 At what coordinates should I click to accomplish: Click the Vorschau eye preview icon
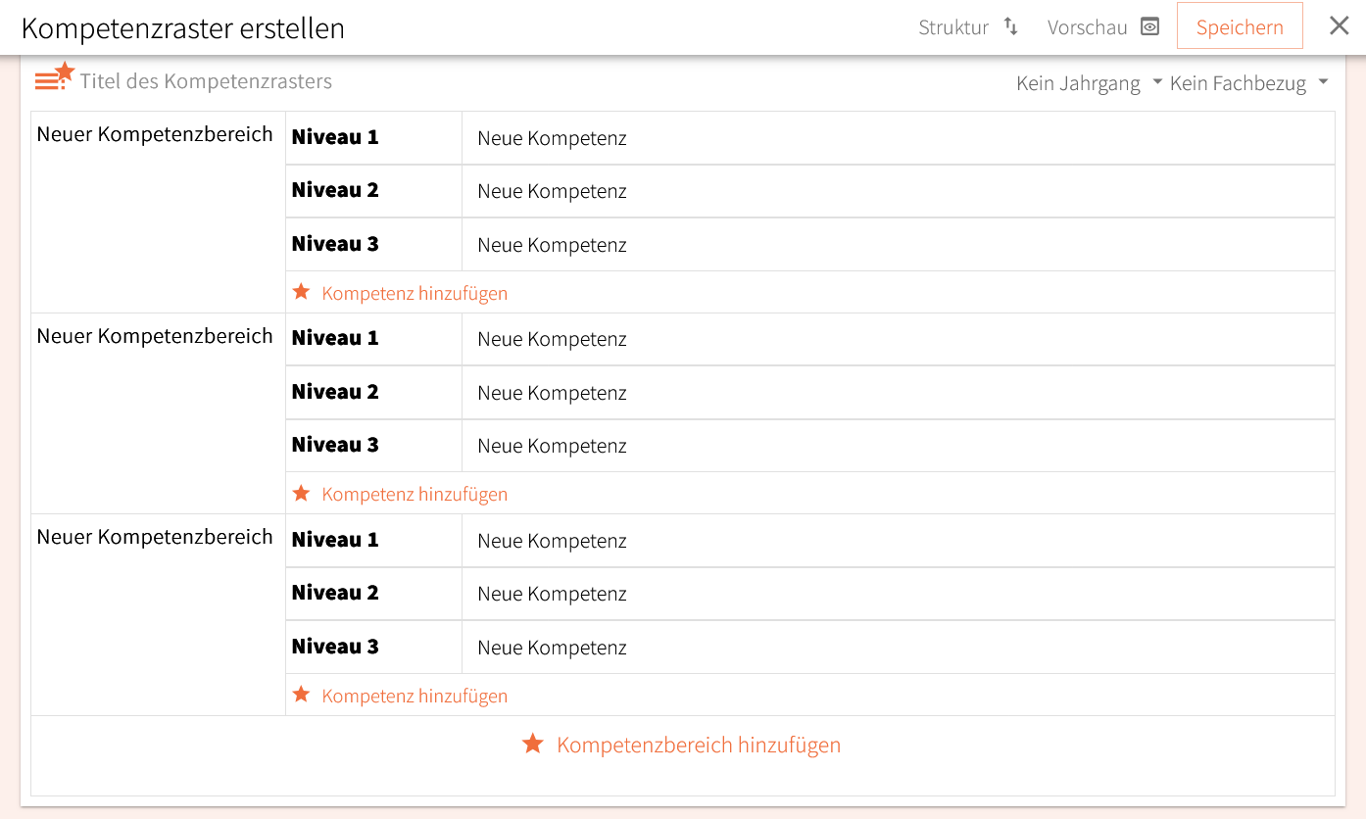1150,27
